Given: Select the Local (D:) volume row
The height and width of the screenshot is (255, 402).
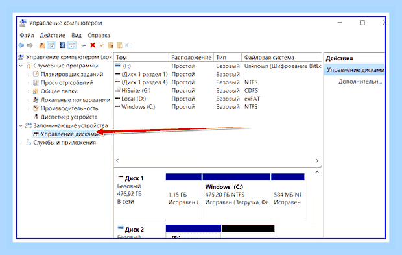Looking at the screenshot, I should [x=218, y=99].
